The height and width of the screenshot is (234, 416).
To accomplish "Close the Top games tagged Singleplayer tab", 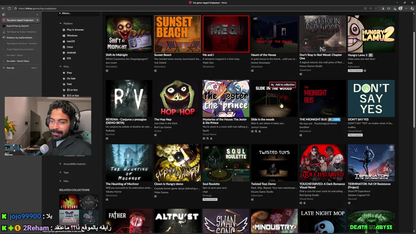I will (37, 20).
